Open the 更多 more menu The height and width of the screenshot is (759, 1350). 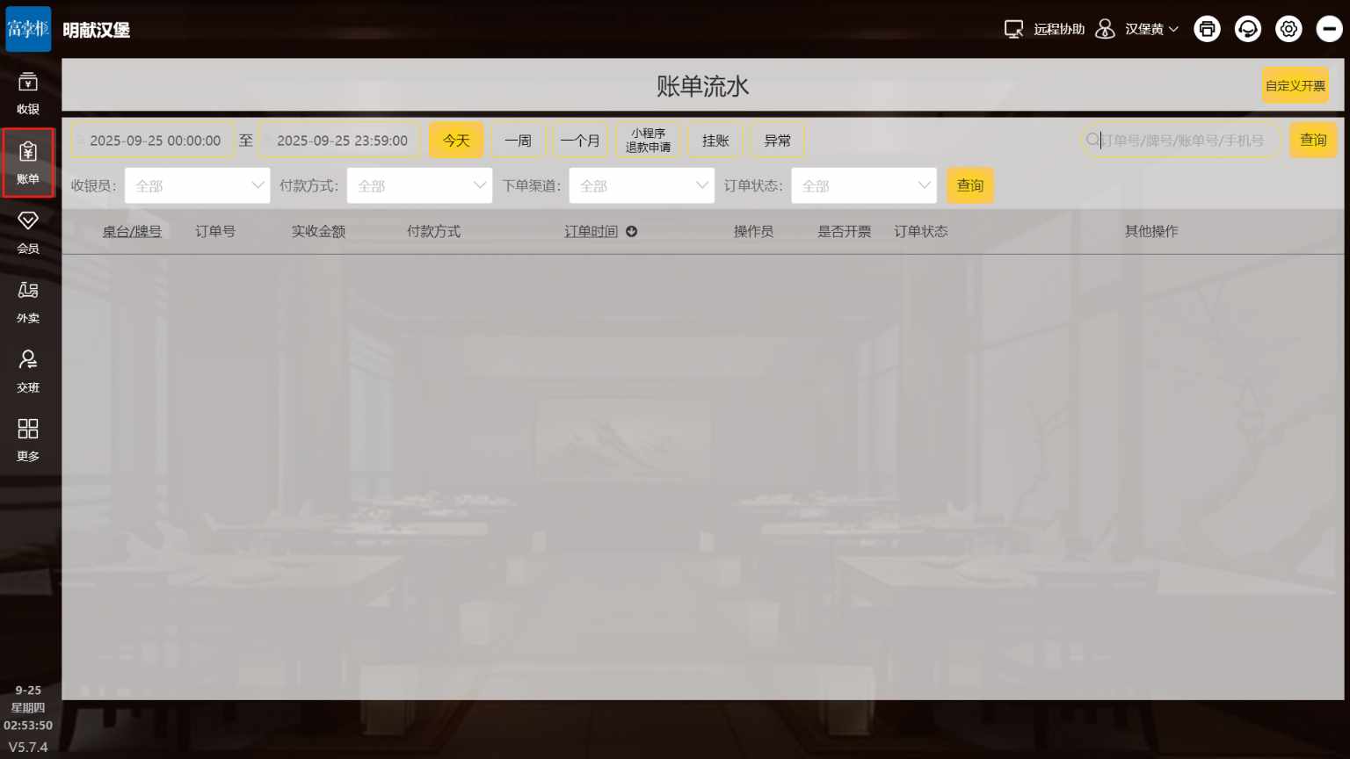pyautogui.click(x=28, y=440)
